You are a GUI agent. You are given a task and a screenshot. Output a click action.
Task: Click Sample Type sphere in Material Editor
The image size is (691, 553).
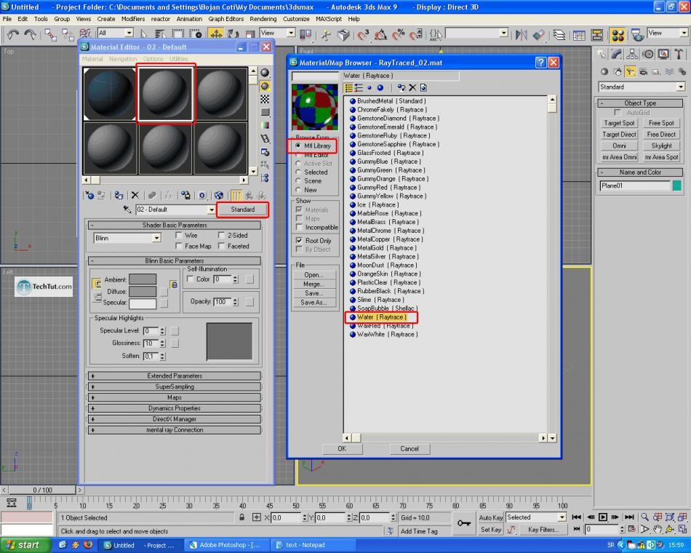pos(265,73)
